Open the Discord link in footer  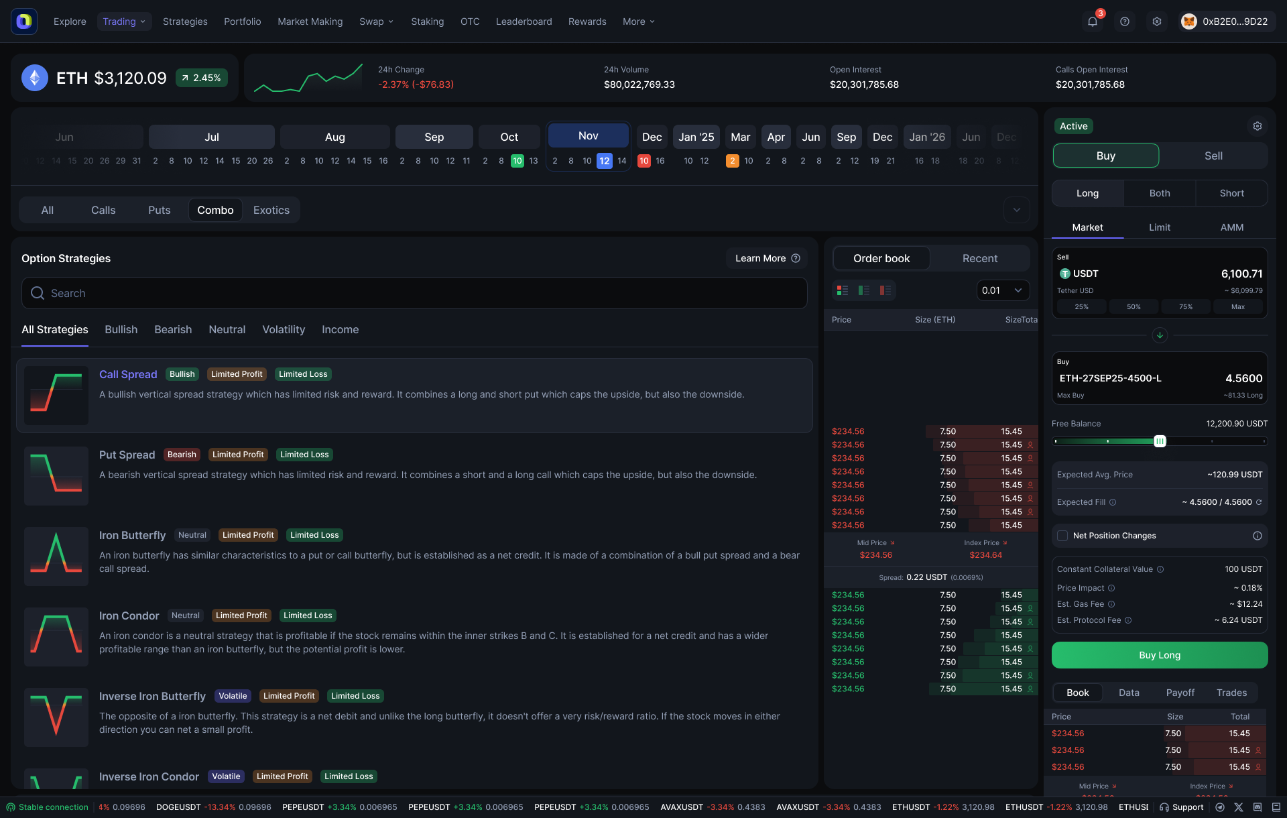coord(1258,807)
